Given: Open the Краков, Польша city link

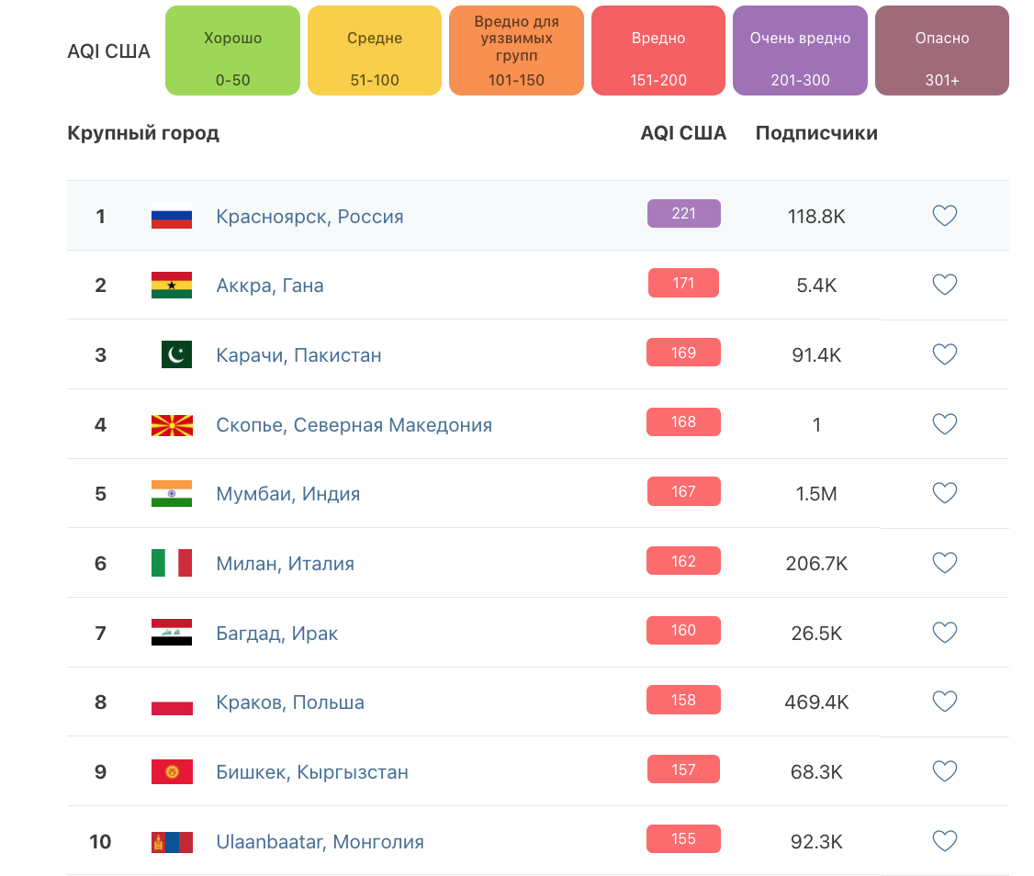Looking at the screenshot, I should coord(290,702).
